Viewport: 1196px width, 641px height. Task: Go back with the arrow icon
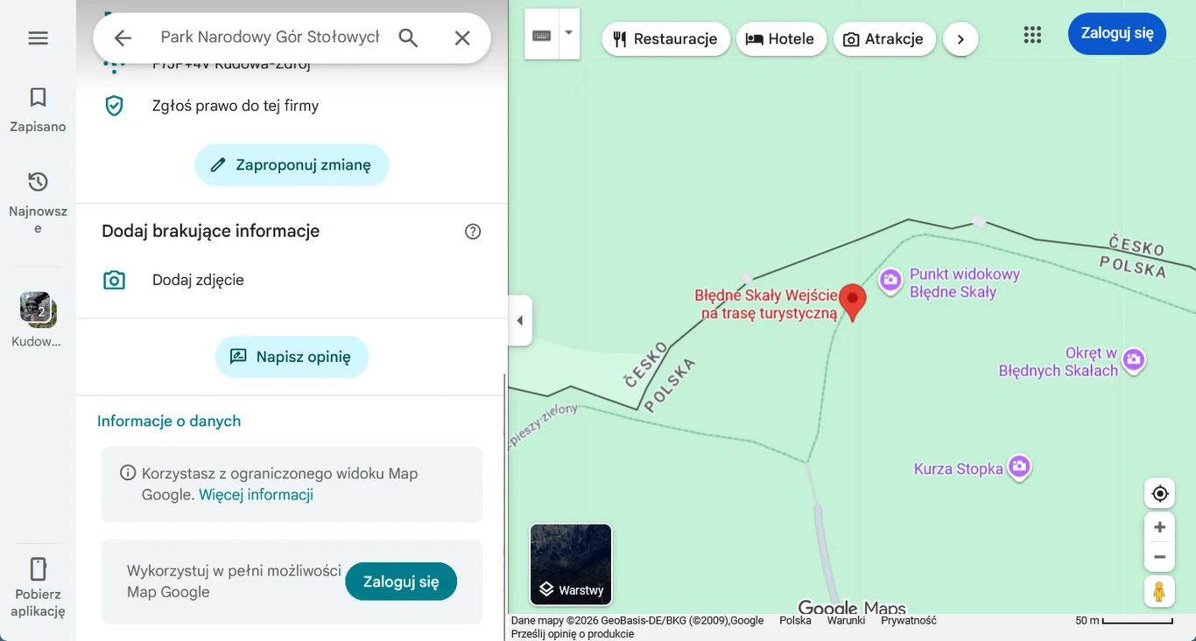coord(123,38)
